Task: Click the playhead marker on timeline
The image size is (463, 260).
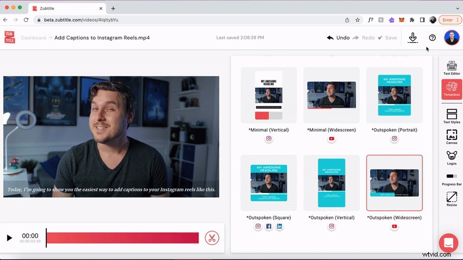Action: [x=46, y=238]
